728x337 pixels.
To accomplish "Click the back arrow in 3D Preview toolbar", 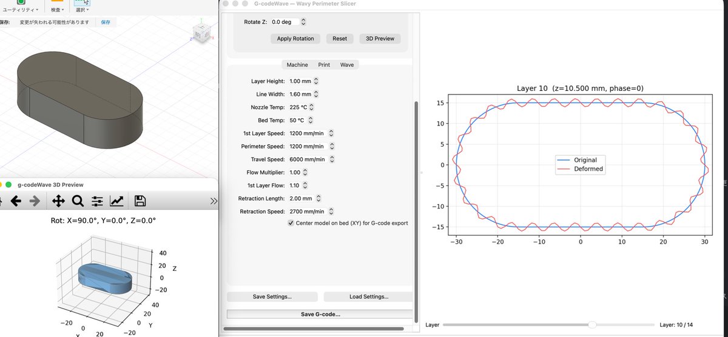I will 16,201.
